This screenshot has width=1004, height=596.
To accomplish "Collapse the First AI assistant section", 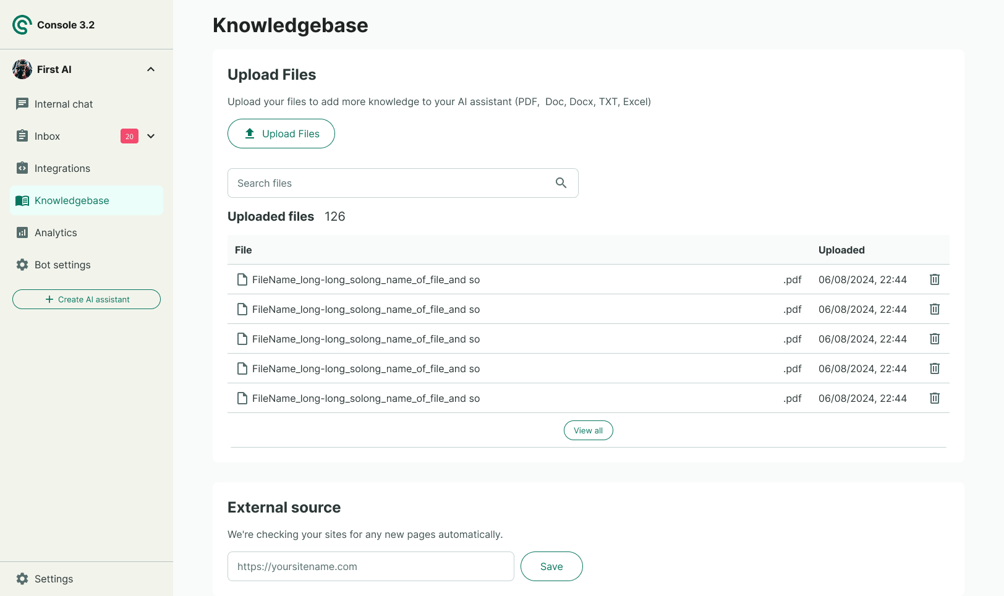I will tap(151, 69).
